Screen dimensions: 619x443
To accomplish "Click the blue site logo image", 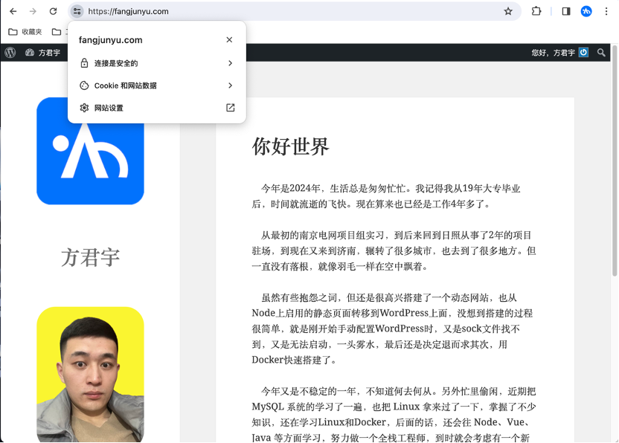I will [x=91, y=151].
